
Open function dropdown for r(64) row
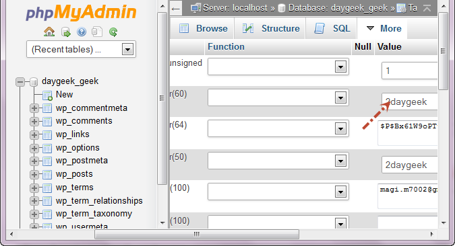278,129
